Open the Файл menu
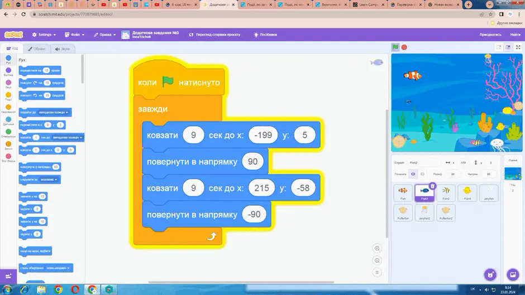The height and width of the screenshot is (295, 525). [x=75, y=35]
